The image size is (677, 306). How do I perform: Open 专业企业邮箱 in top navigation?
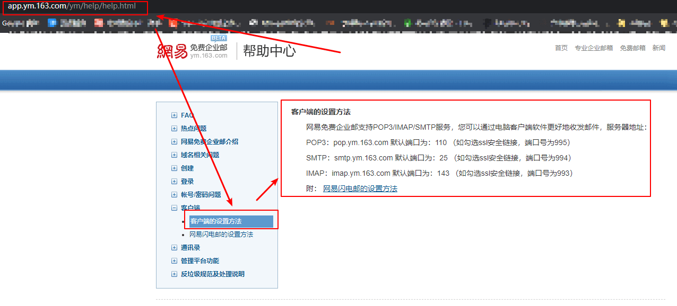click(x=593, y=48)
